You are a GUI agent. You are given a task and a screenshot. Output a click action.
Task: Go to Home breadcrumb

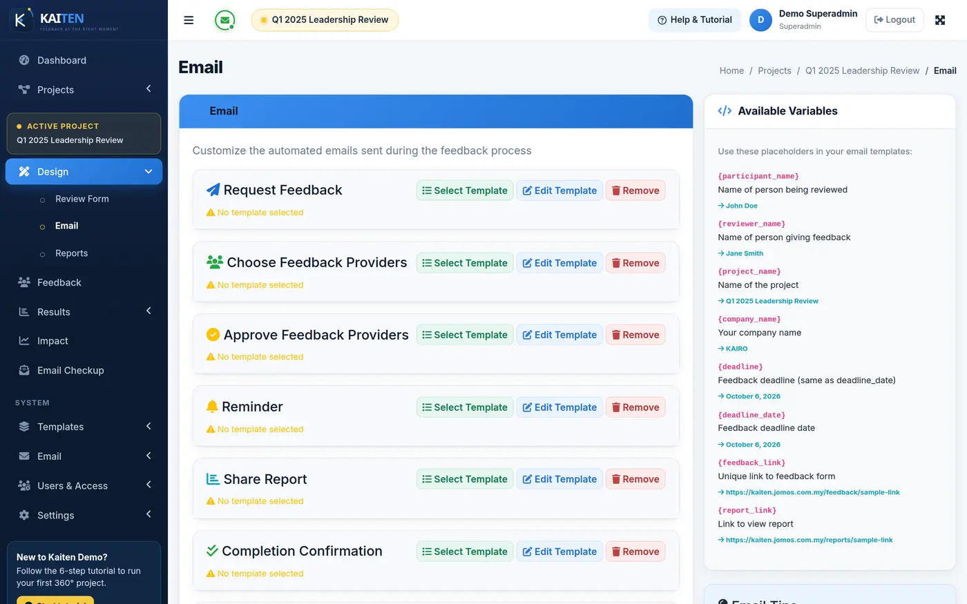click(731, 70)
